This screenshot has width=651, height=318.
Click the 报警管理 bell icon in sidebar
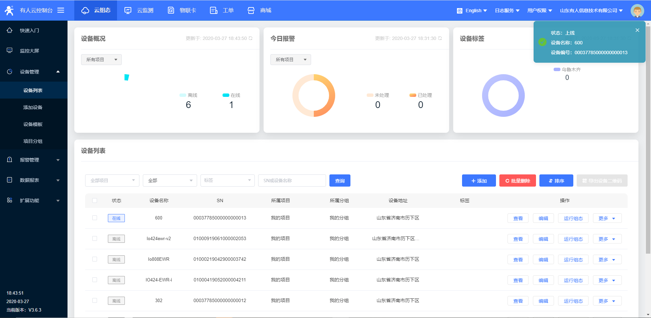9,160
